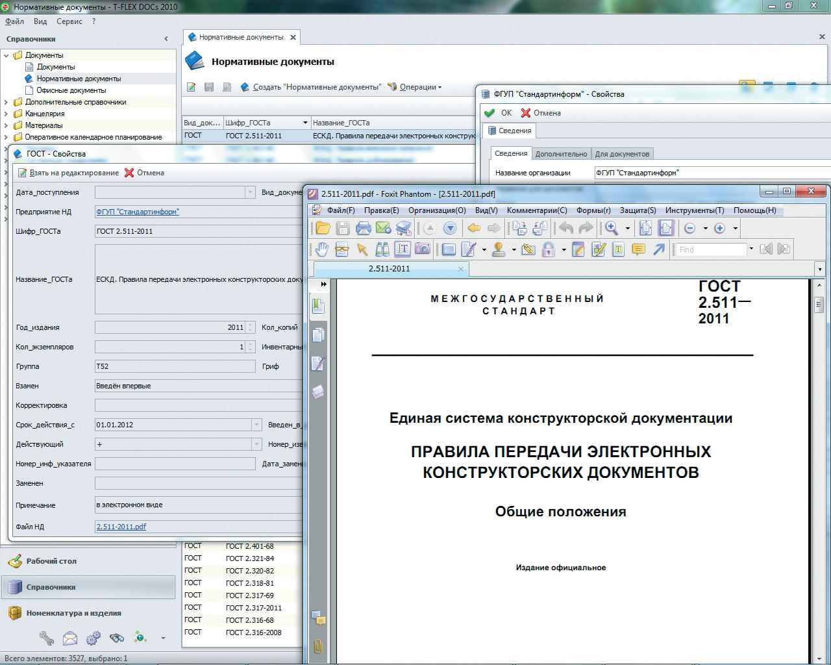
Task: Select the Hand tool in Foxit
Action: click(x=322, y=249)
